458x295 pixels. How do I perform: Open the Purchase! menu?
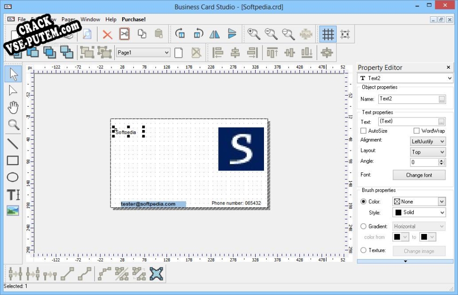tap(133, 19)
